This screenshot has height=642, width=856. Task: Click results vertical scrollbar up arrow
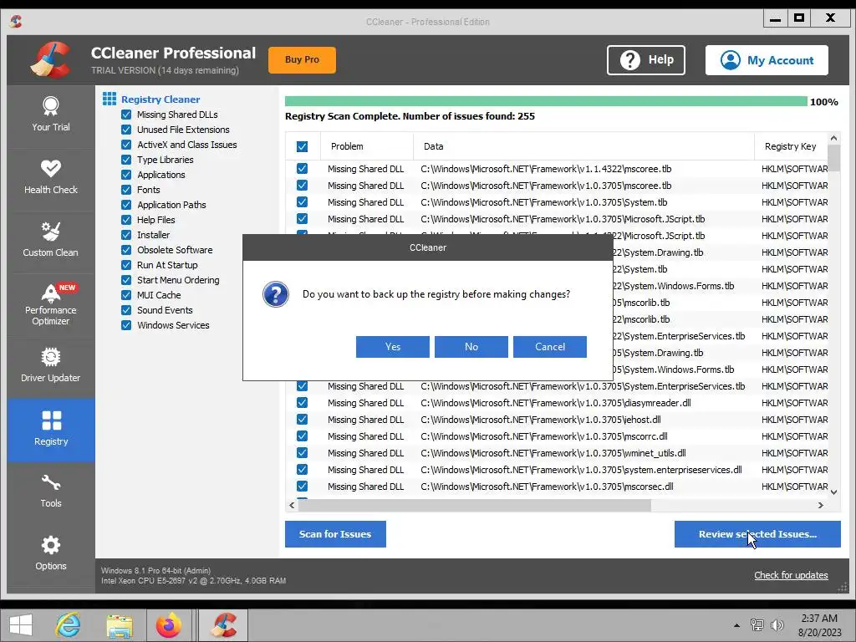[x=833, y=138]
